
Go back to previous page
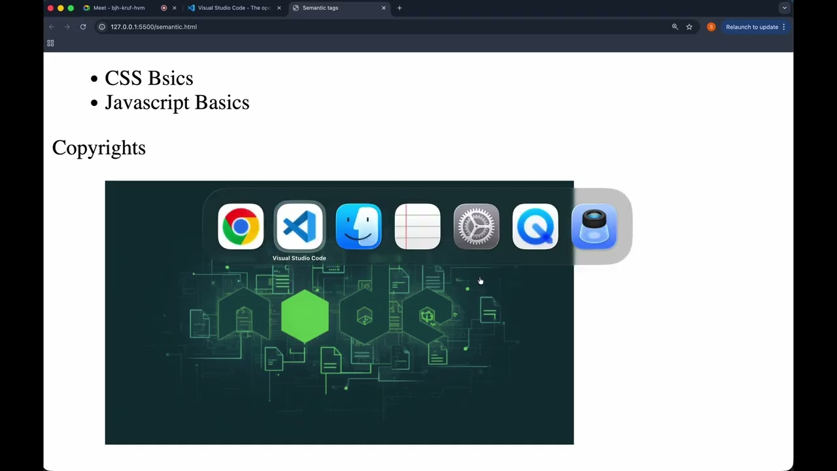click(x=52, y=27)
